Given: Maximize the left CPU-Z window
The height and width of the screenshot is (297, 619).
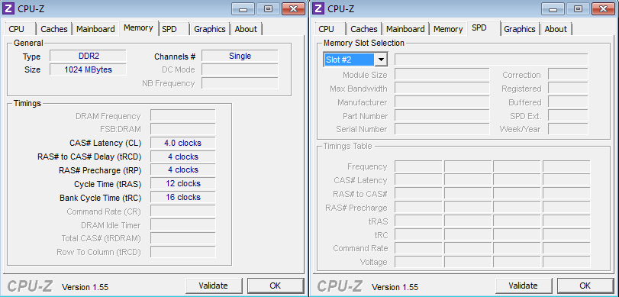Looking at the screenshot, I should [x=269, y=8].
